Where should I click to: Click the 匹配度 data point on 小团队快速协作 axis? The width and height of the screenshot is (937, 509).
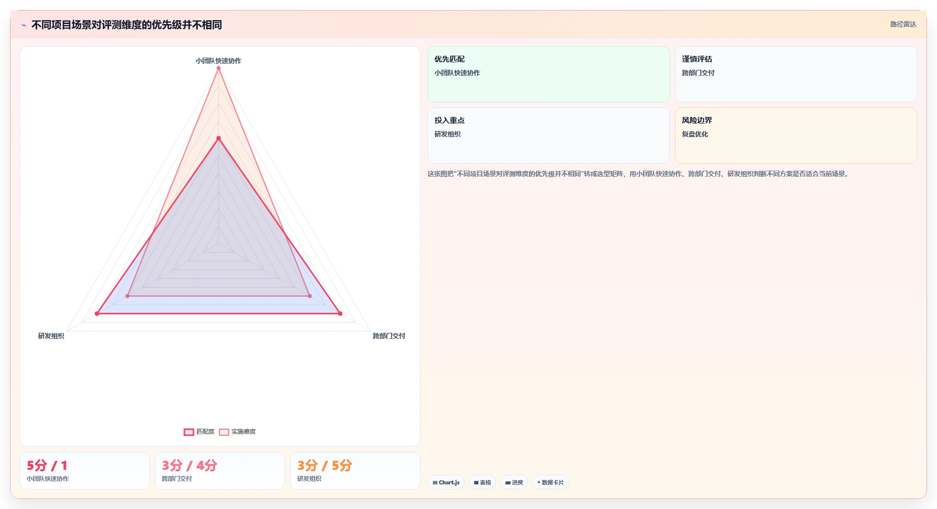click(218, 138)
